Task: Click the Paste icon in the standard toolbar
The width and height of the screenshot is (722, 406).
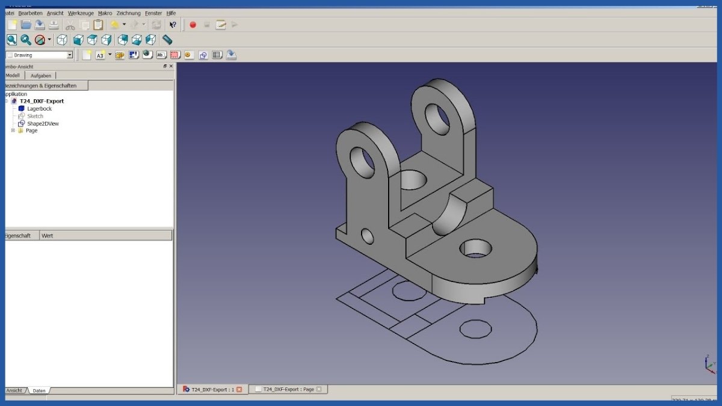Action: pyautogui.click(x=98, y=25)
